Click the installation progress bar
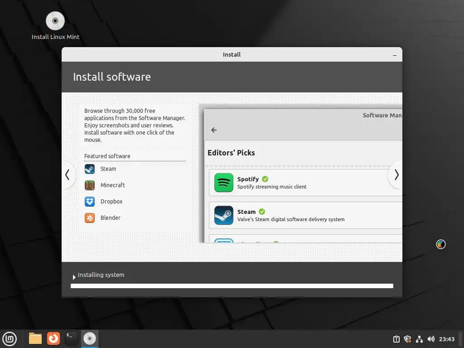The height and width of the screenshot is (348, 464). [x=232, y=286]
